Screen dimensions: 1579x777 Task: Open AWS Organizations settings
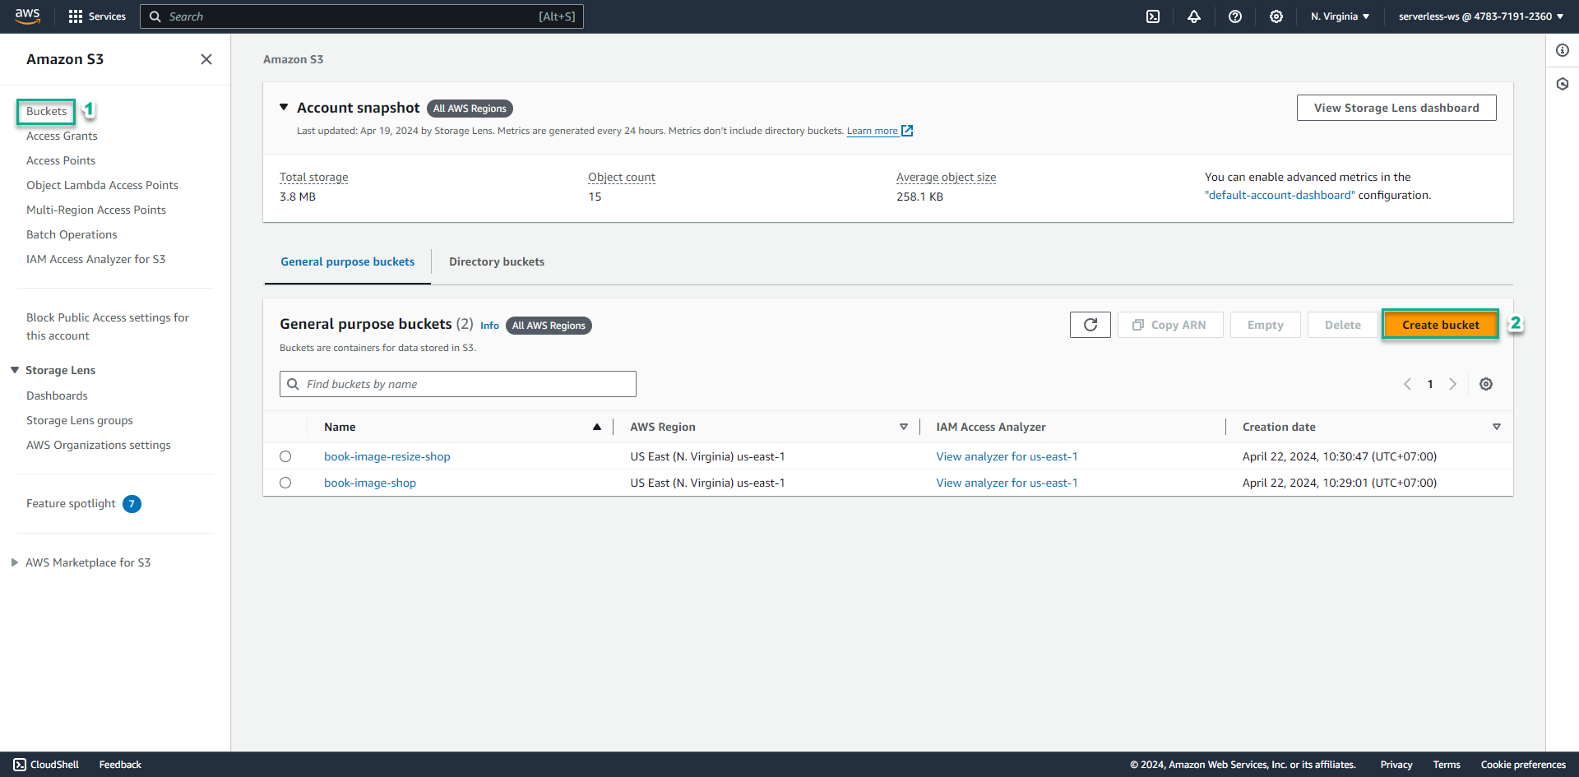coord(99,445)
